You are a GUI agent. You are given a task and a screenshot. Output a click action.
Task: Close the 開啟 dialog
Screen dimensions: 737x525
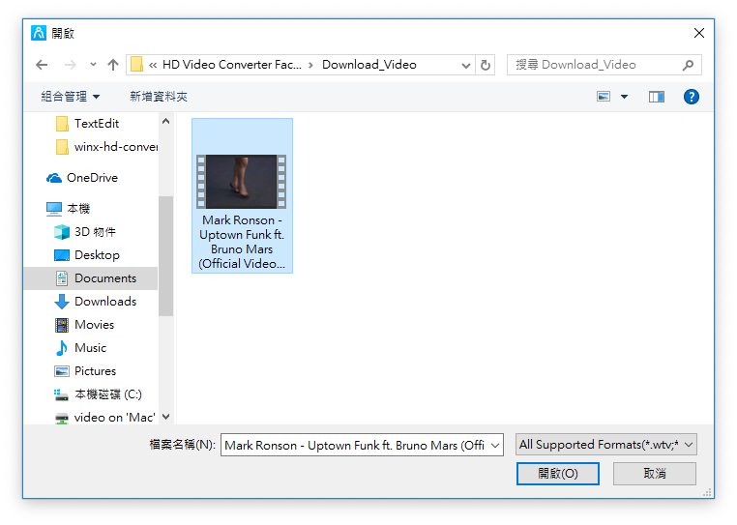[699, 33]
